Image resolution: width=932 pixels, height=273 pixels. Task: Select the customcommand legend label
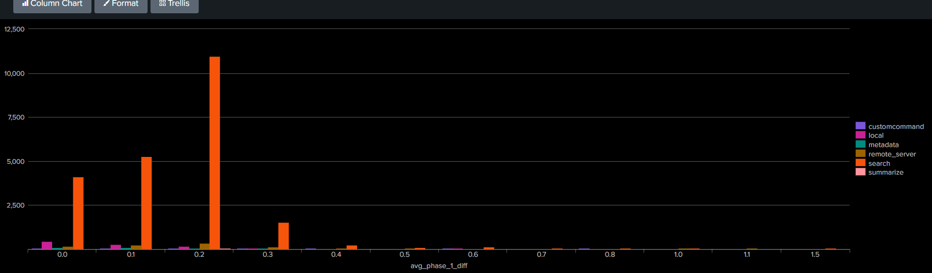pos(896,126)
